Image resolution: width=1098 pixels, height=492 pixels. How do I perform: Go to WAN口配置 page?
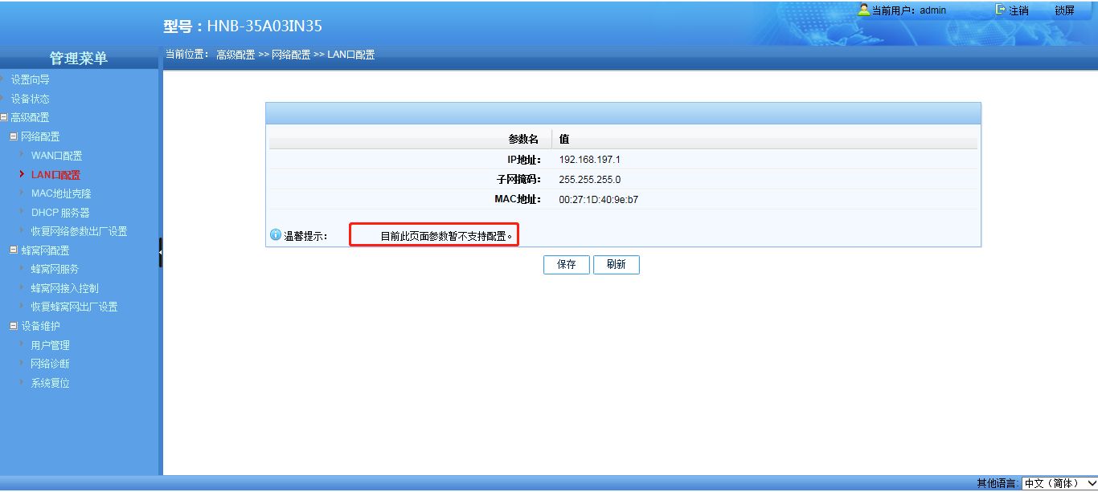click(56, 156)
